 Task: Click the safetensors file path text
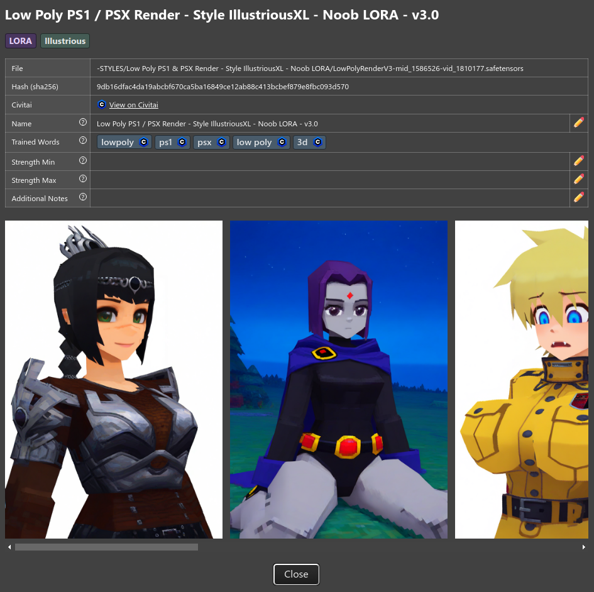[310, 69]
